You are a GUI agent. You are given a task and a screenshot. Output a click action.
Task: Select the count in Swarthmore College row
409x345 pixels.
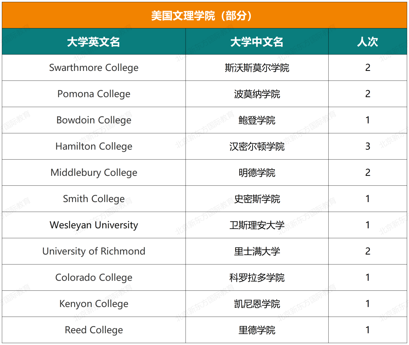[x=367, y=67]
